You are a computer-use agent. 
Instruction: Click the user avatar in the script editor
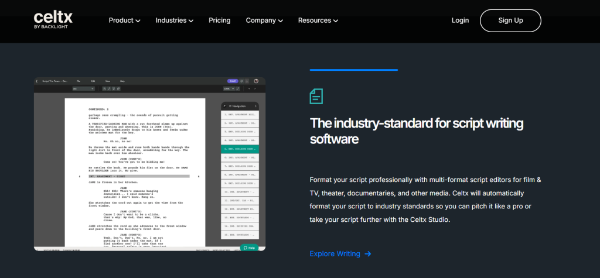tap(256, 81)
